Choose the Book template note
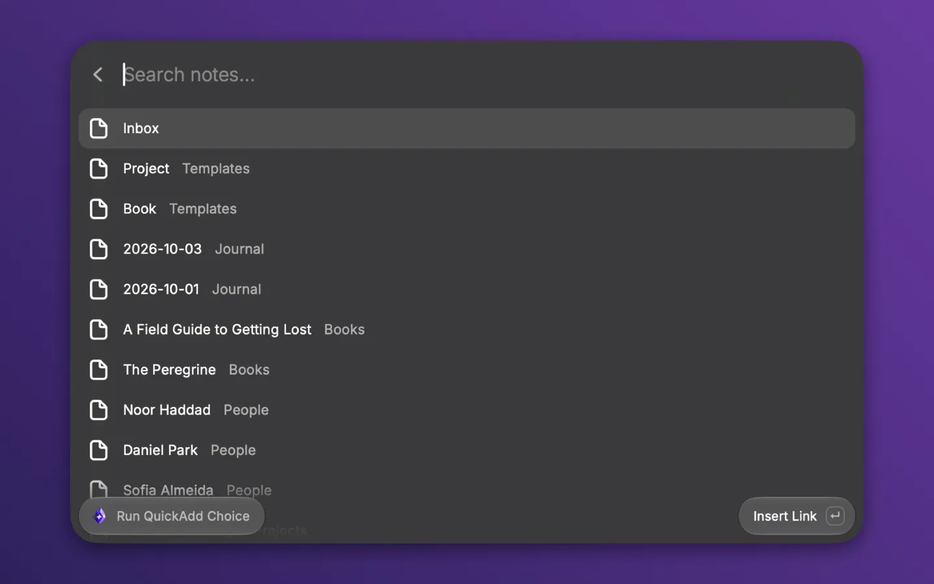The image size is (934, 584). [x=467, y=209]
